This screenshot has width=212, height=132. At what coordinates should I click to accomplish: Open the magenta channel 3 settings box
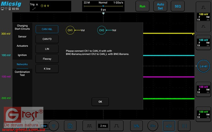tap(203, 89)
